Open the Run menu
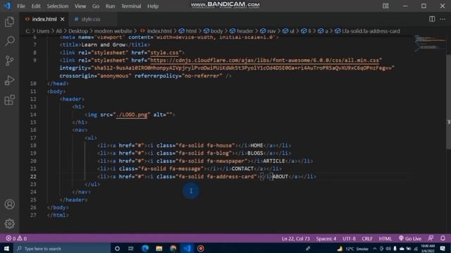This screenshot has width=451, height=253. coord(110,6)
